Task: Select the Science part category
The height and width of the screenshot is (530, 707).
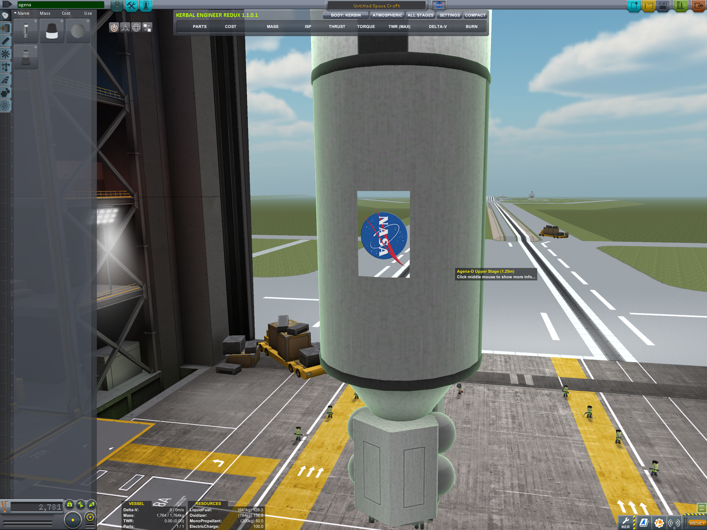Action: pyautogui.click(x=6, y=106)
